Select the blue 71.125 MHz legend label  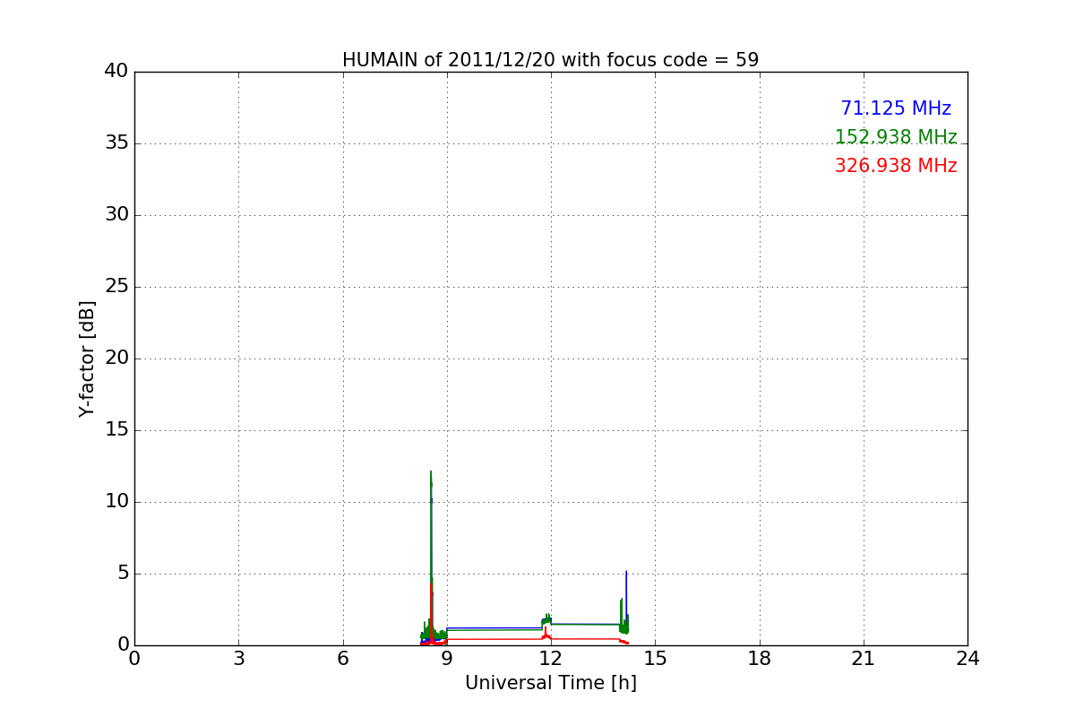tap(896, 108)
